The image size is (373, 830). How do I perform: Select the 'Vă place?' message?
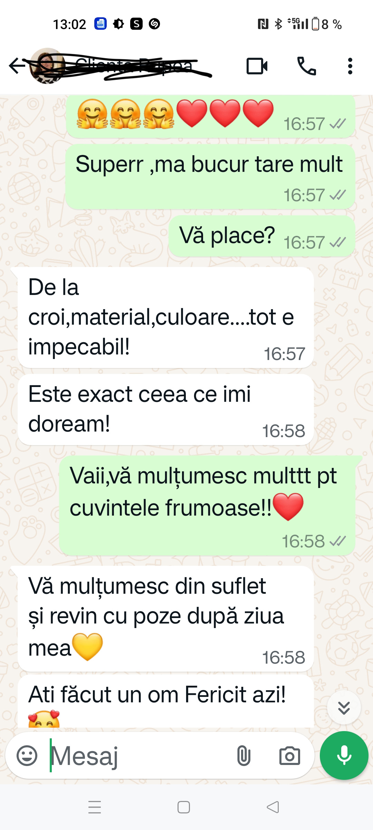click(262, 236)
